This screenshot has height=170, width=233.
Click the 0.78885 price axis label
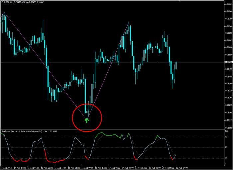pyautogui.click(x=229, y=4)
